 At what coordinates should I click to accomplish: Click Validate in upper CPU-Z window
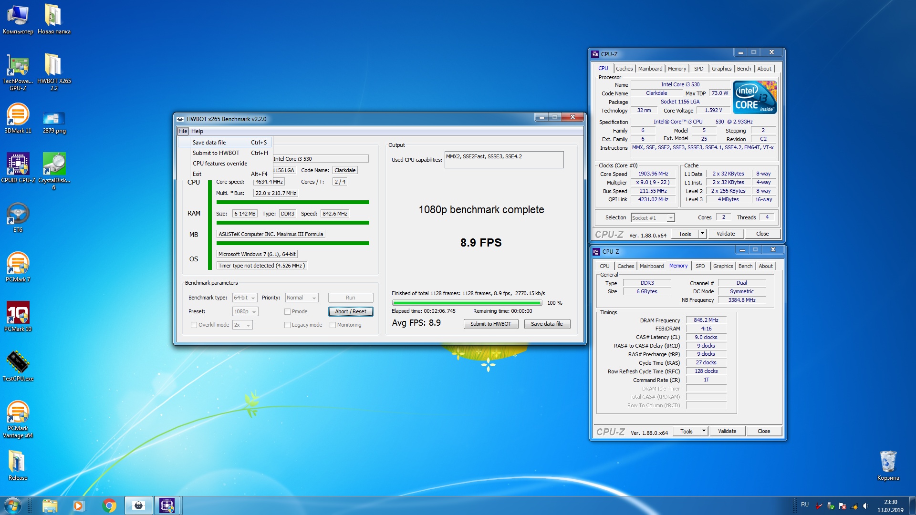pyautogui.click(x=726, y=234)
